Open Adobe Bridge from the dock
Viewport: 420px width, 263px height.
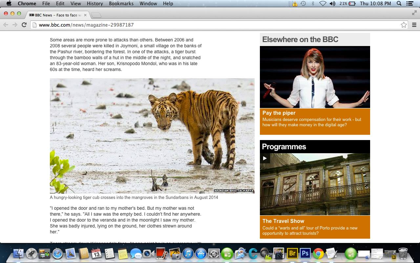[x=292, y=253]
